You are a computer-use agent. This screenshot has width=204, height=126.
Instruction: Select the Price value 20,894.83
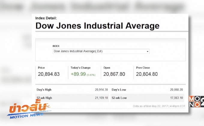(x=49, y=74)
